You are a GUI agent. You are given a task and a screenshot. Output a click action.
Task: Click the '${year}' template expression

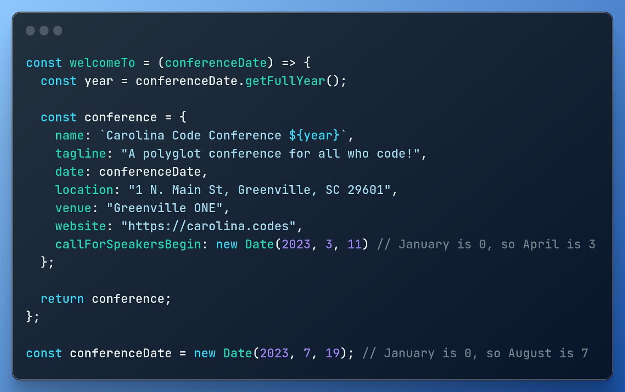point(314,136)
